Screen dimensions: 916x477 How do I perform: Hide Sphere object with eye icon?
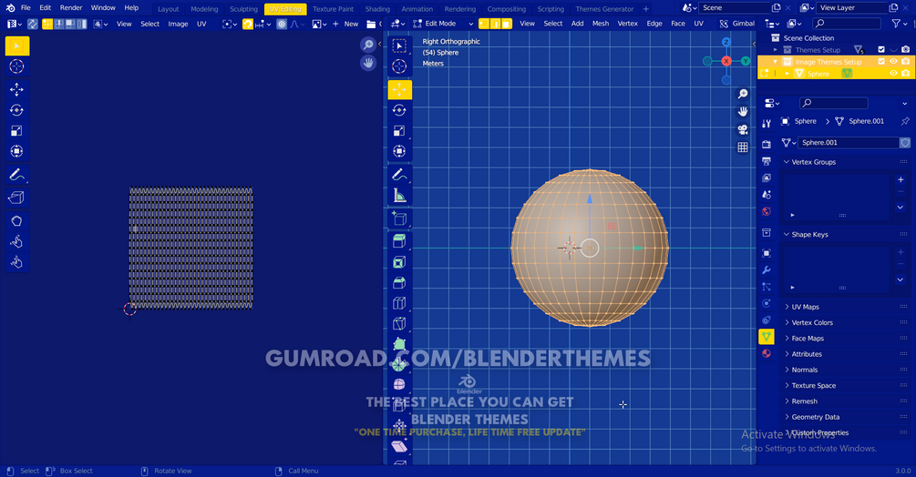click(x=893, y=74)
